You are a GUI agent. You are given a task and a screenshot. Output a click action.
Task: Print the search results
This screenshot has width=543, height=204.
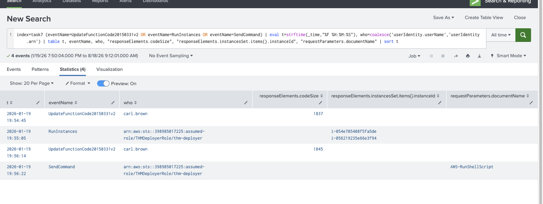(468, 56)
